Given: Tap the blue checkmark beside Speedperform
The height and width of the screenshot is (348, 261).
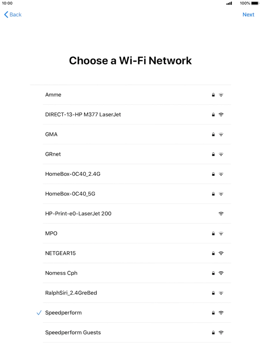Looking at the screenshot, I should (39, 313).
